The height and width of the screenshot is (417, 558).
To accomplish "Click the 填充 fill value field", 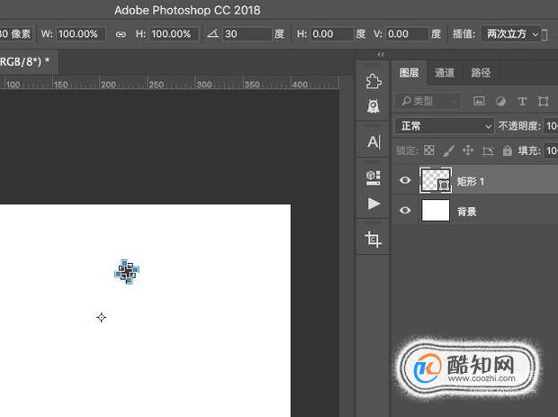I will tap(551, 150).
